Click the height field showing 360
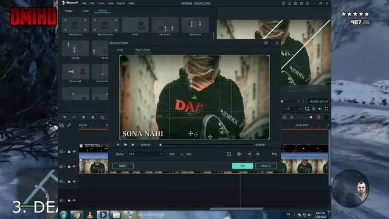 [189, 154]
